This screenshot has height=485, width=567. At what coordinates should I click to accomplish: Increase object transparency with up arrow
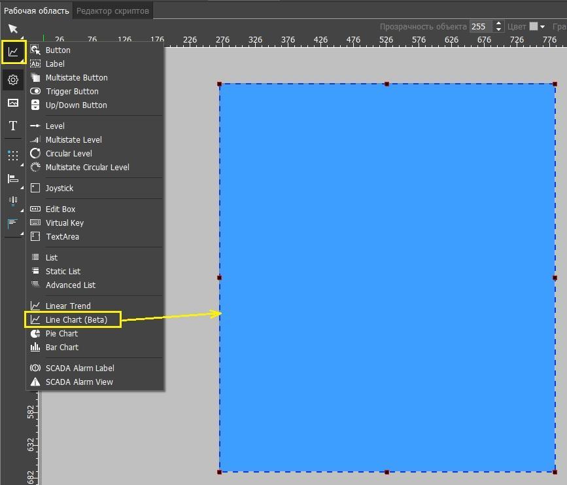(x=498, y=24)
